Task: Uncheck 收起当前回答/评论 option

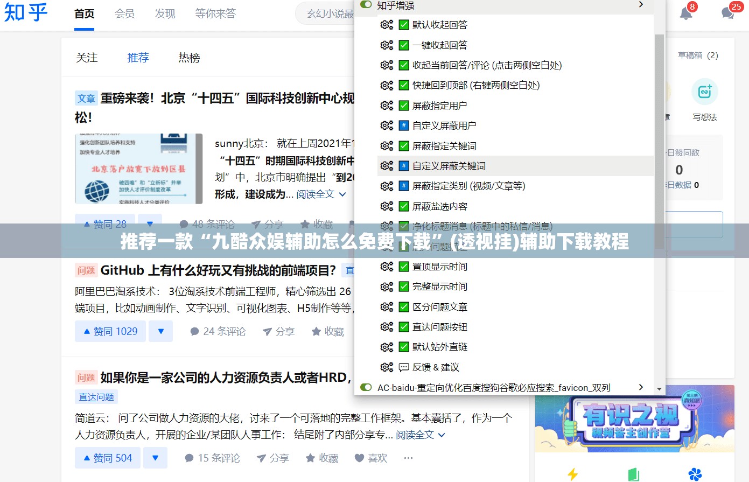Action: point(404,65)
